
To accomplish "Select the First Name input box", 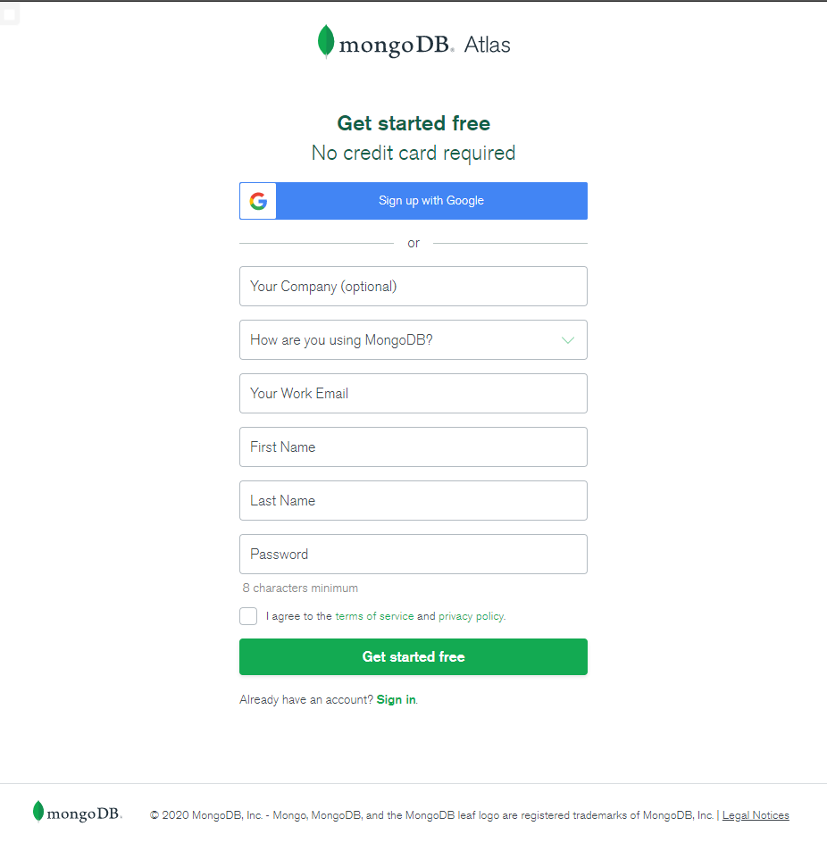I will [413, 447].
